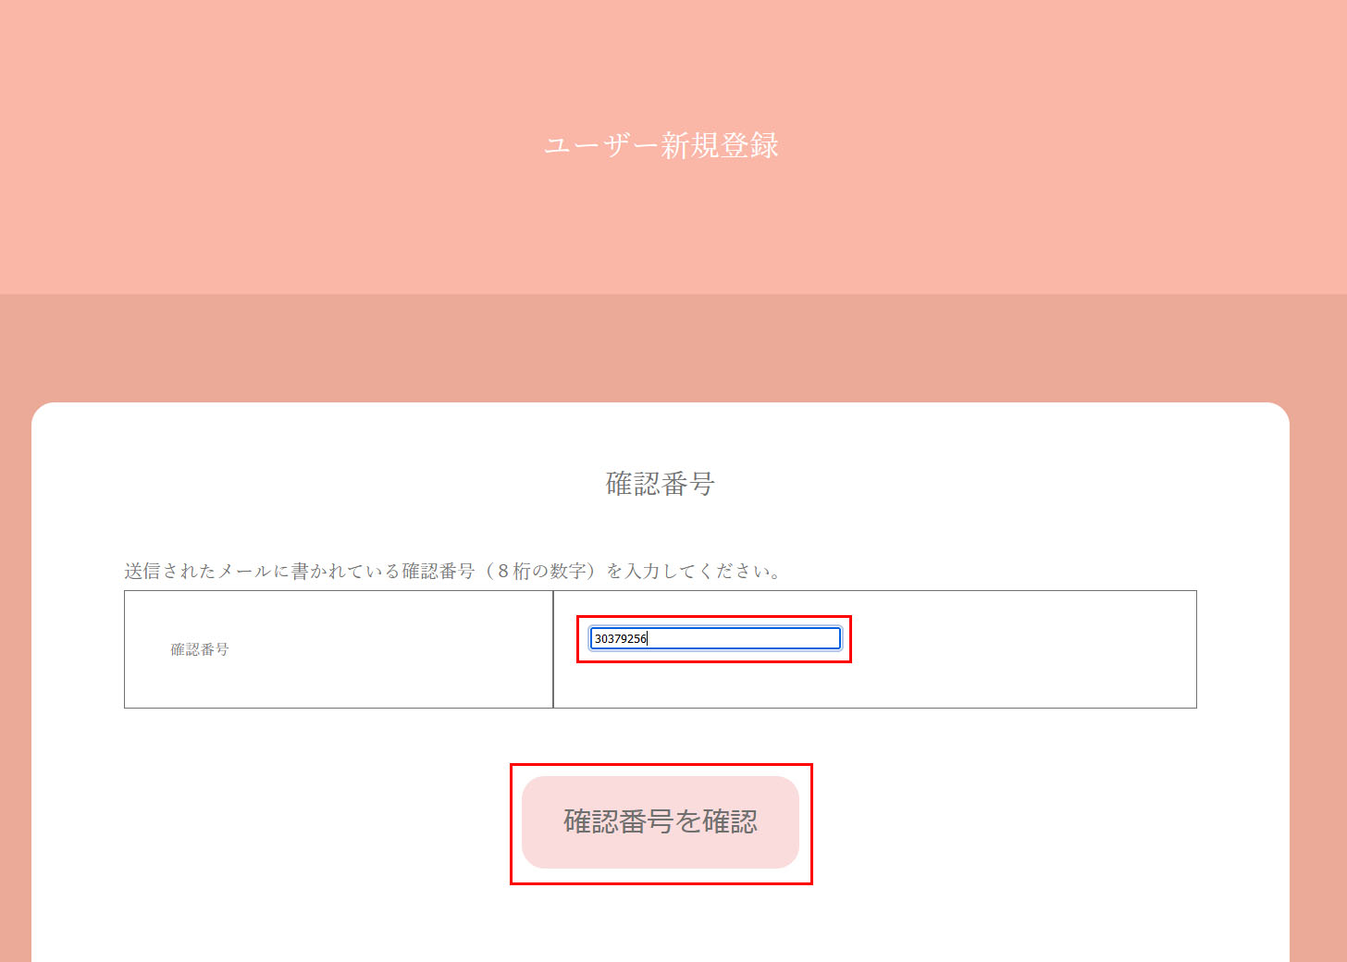Click the typed number 30379256

point(620,638)
